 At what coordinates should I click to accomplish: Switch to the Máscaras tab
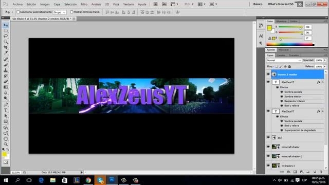click(283, 50)
